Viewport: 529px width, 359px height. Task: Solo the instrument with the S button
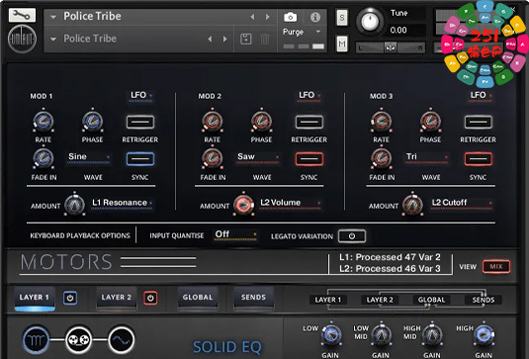click(x=342, y=17)
